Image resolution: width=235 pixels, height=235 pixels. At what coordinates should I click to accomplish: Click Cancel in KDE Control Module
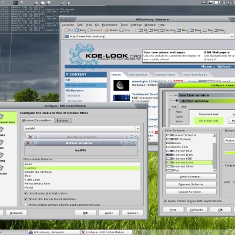pos(133,213)
